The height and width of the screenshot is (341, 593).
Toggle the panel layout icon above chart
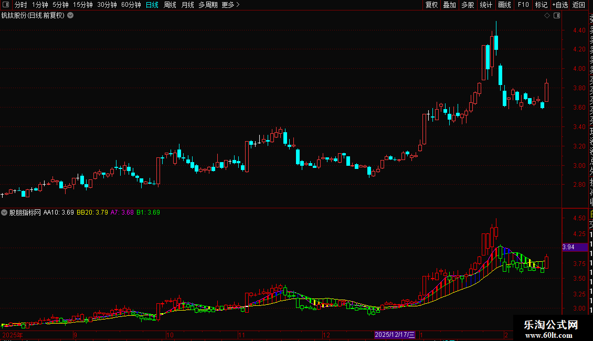(x=557, y=16)
